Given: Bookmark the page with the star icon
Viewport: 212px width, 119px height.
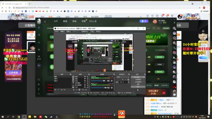Looking at the screenshot, I should tap(200, 8).
